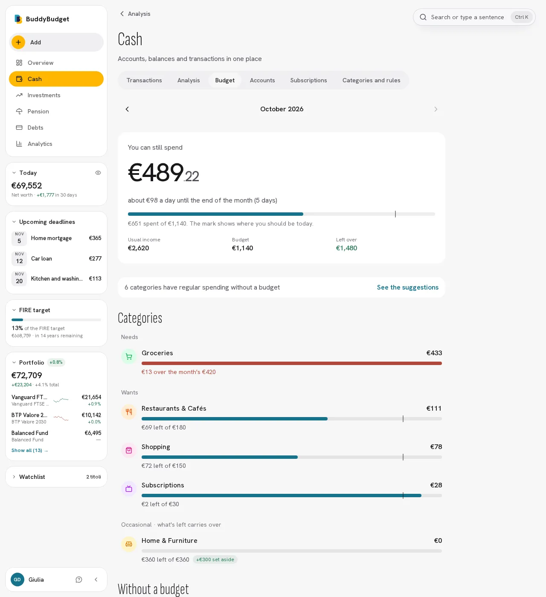Click the Debts card icon
This screenshot has height=597, width=546.
(x=19, y=128)
